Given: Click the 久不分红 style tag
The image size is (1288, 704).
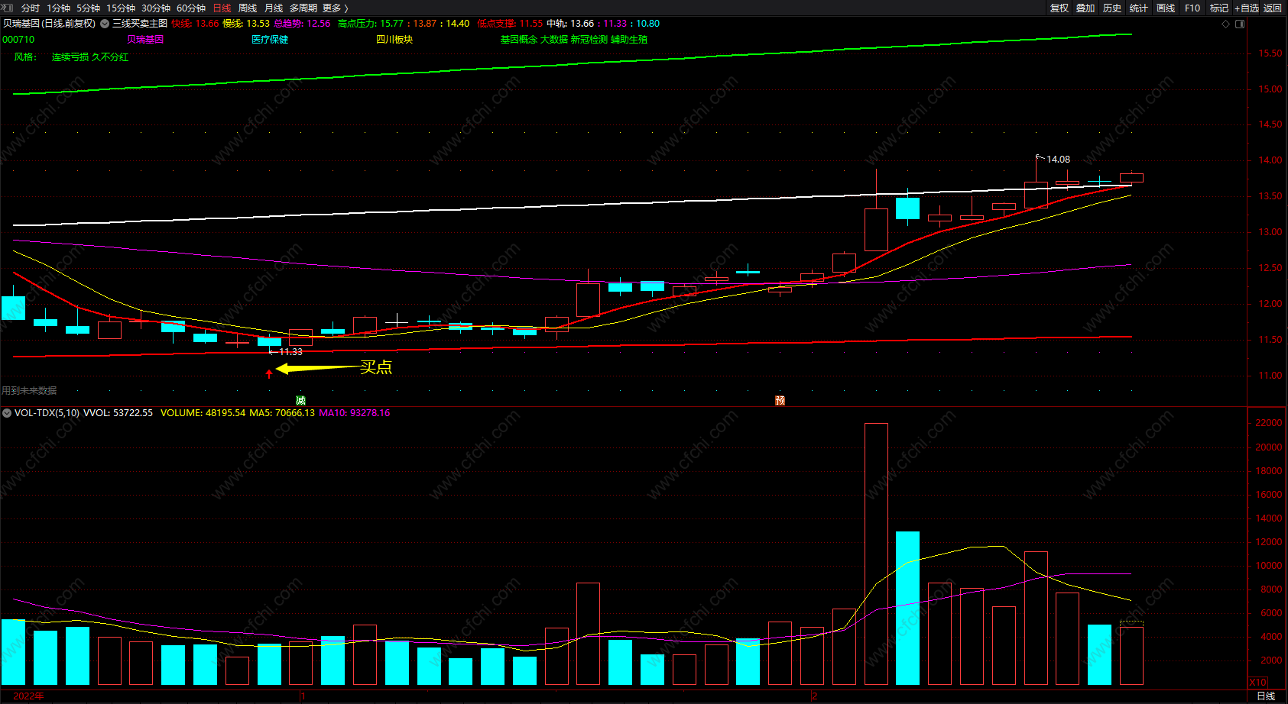Looking at the screenshot, I should pyautogui.click(x=110, y=57).
